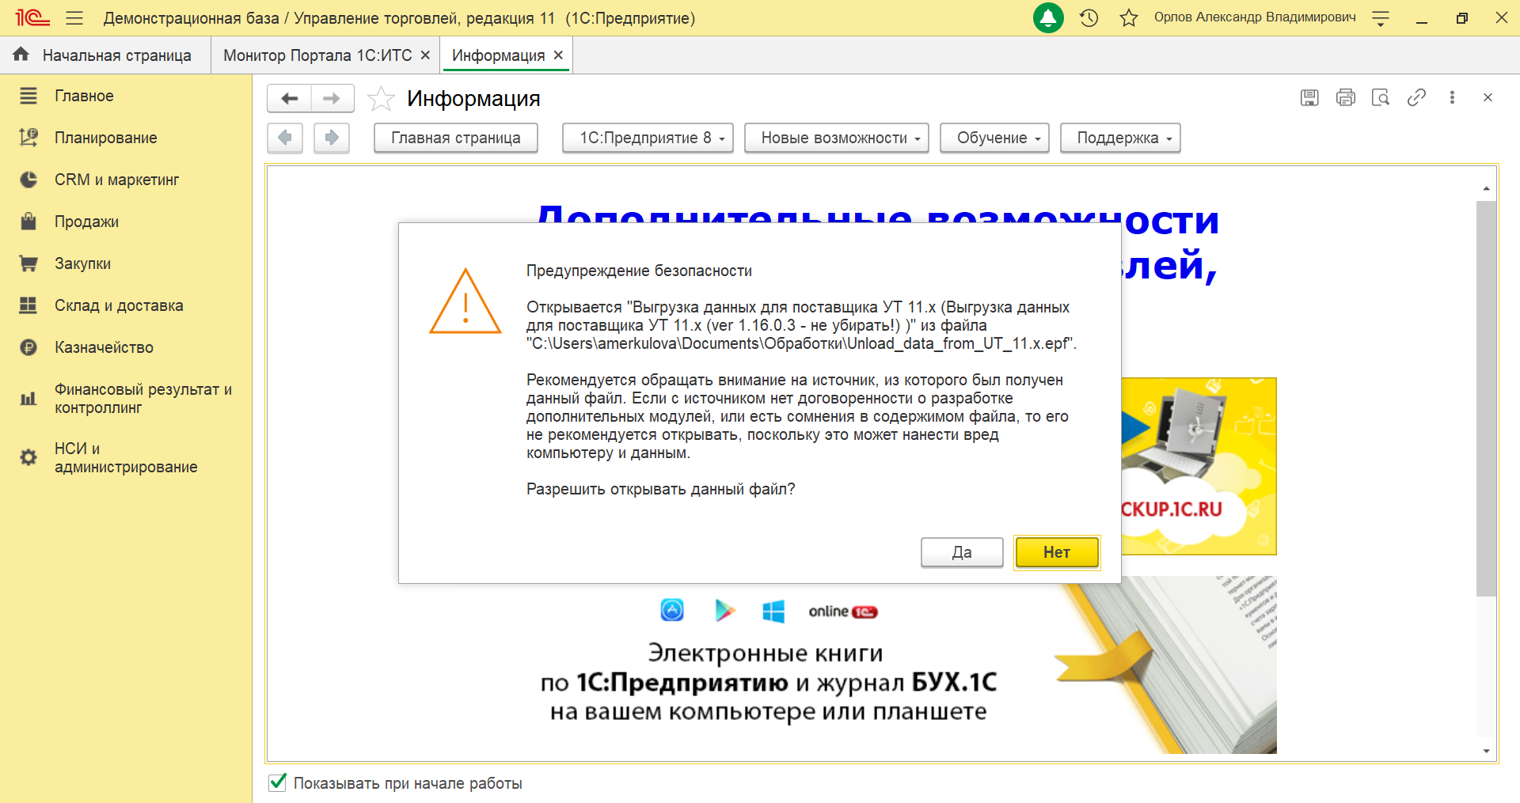Open the history clock icon
Image resolution: width=1520 pixels, height=803 pixels.
tap(1089, 17)
